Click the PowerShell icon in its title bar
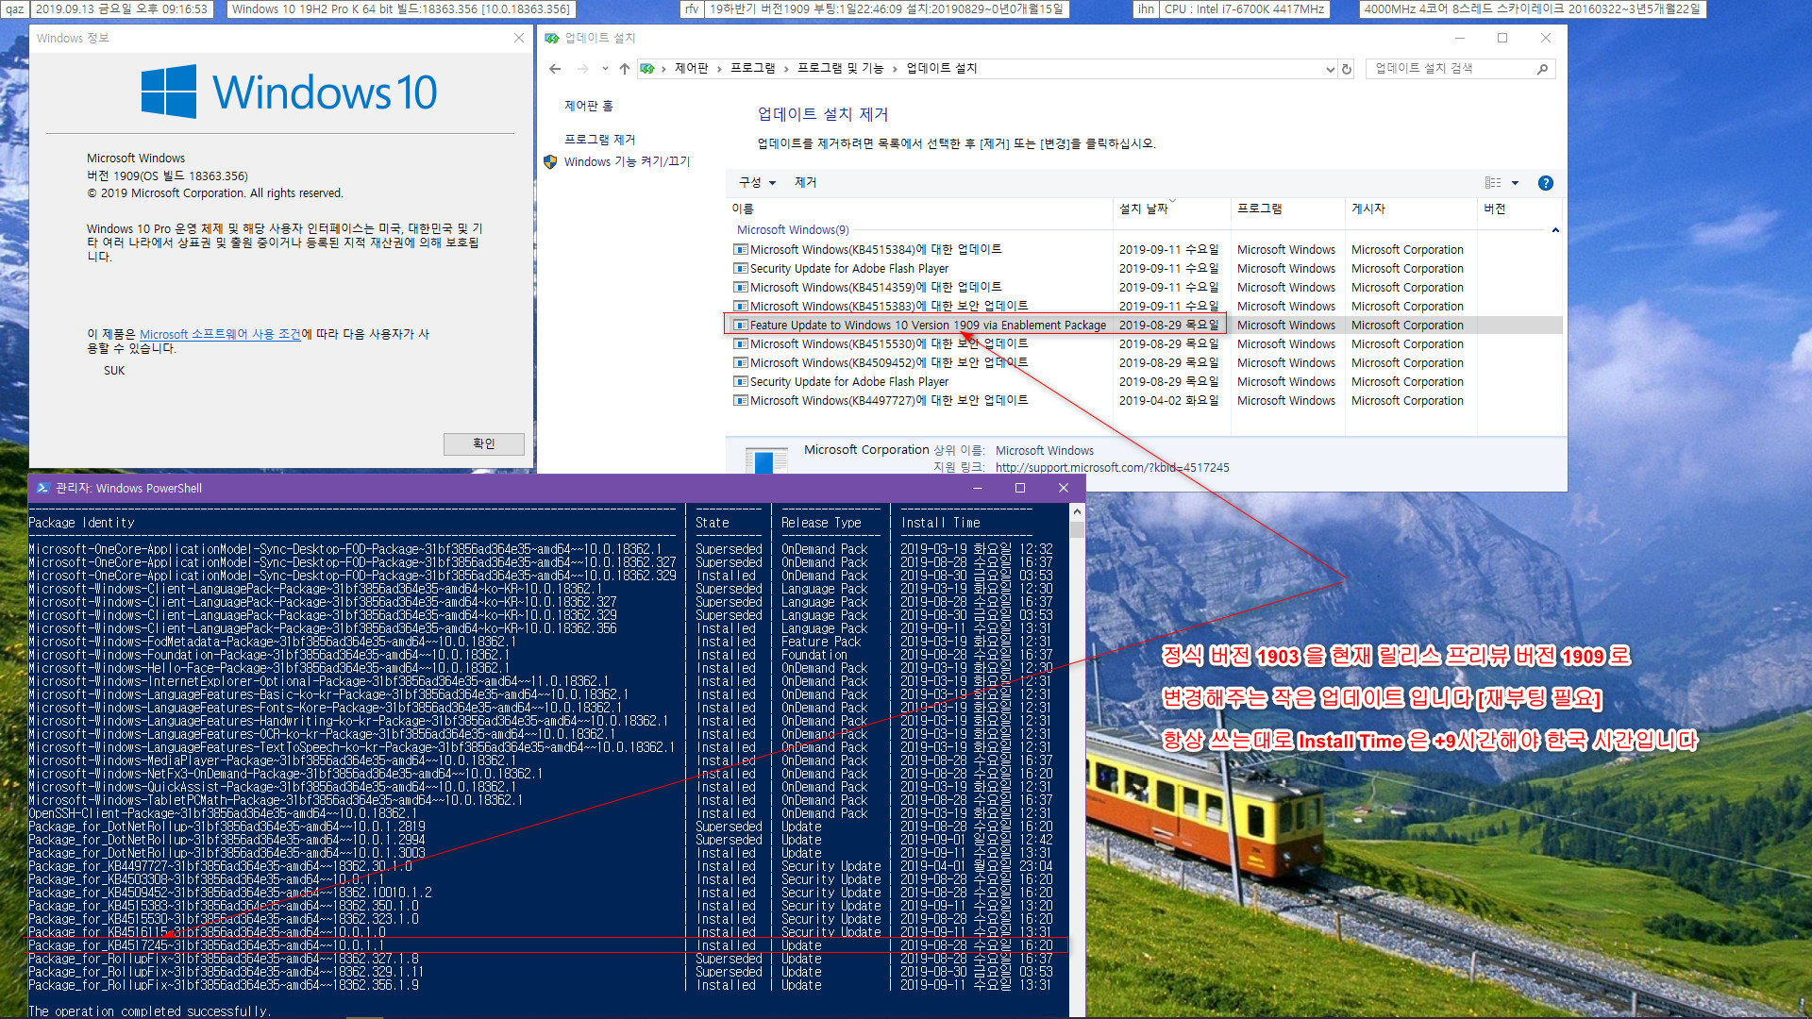This screenshot has width=1812, height=1019. pyautogui.click(x=42, y=488)
